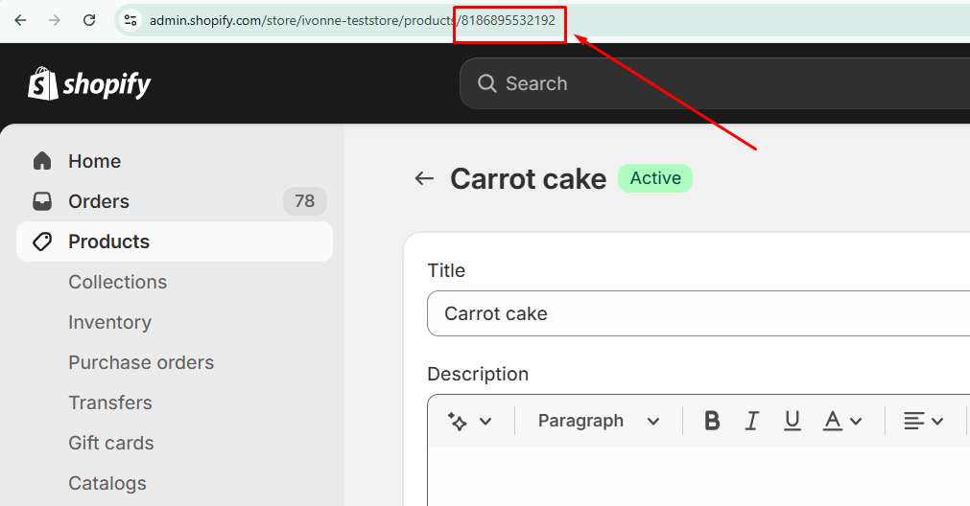
Task: Click the Home house icon
Action: point(42,161)
